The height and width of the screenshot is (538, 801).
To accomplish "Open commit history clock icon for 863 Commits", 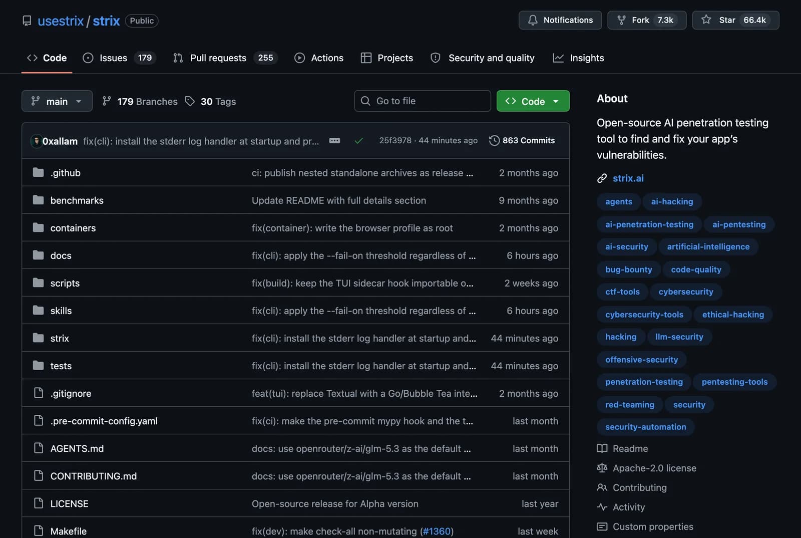I will [x=494, y=140].
